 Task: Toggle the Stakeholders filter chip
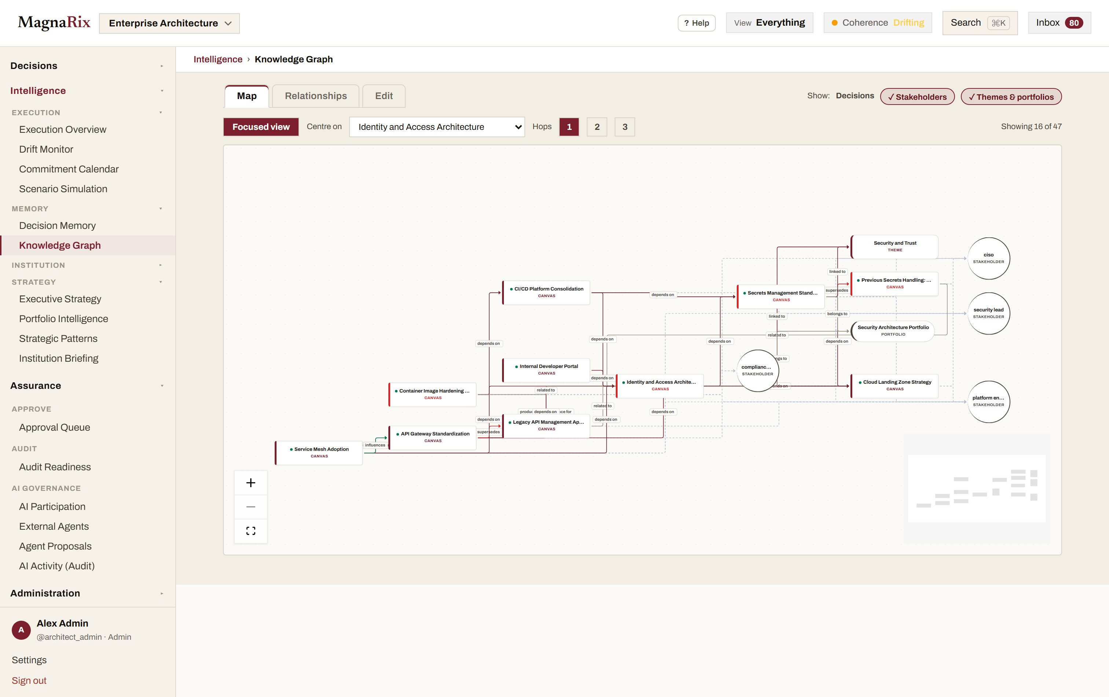pos(918,97)
